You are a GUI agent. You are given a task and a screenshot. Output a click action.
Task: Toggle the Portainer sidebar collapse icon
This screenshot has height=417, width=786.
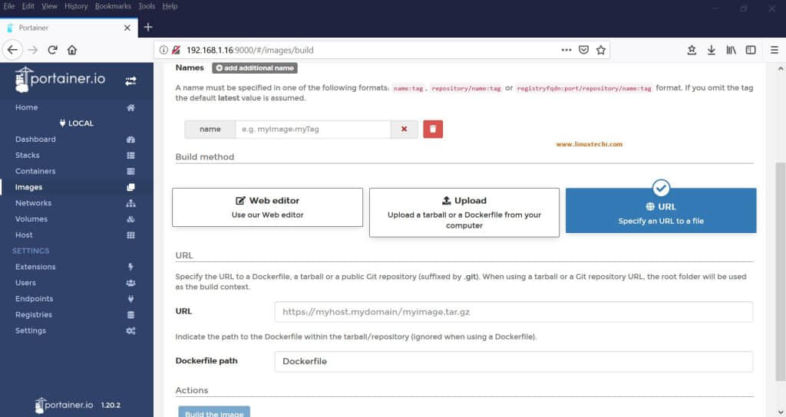point(130,80)
